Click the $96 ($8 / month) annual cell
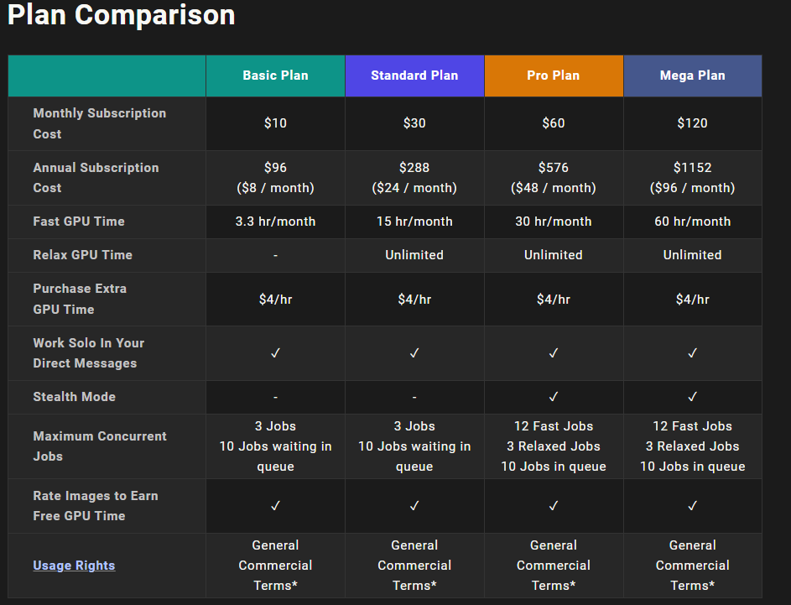Image resolution: width=791 pixels, height=605 pixels. pyautogui.click(x=275, y=178)
